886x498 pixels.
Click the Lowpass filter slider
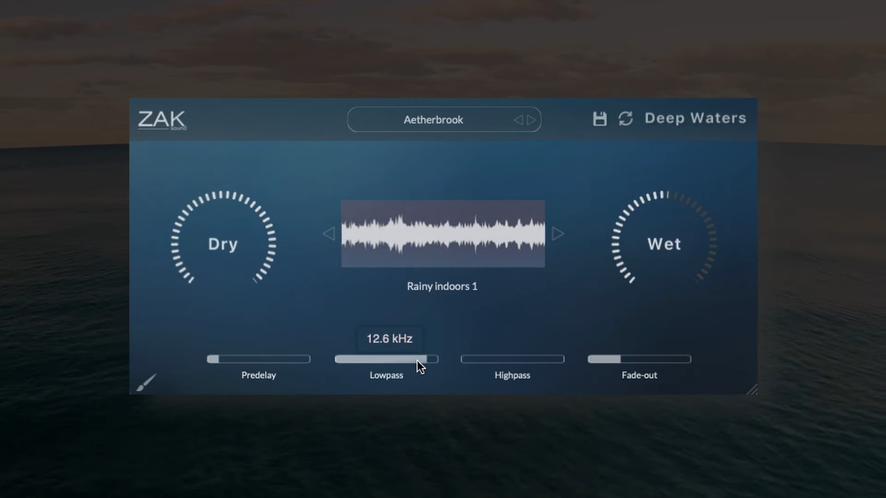click(386, 359)
